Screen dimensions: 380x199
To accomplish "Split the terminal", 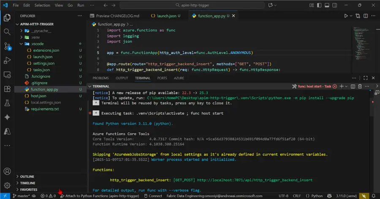I will 353,86.
